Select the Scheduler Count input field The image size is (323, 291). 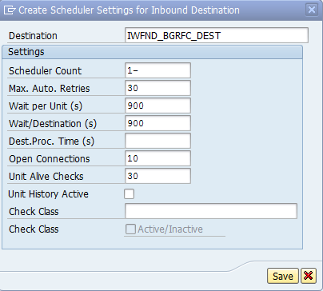coord(158,70)
